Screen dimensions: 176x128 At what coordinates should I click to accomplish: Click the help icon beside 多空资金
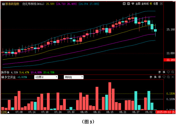3,77
